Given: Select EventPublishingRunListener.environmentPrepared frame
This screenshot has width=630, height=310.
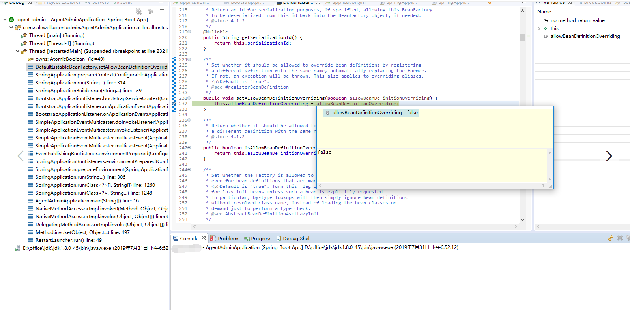Looking at the screenshot, I should [x=97, y=154].
